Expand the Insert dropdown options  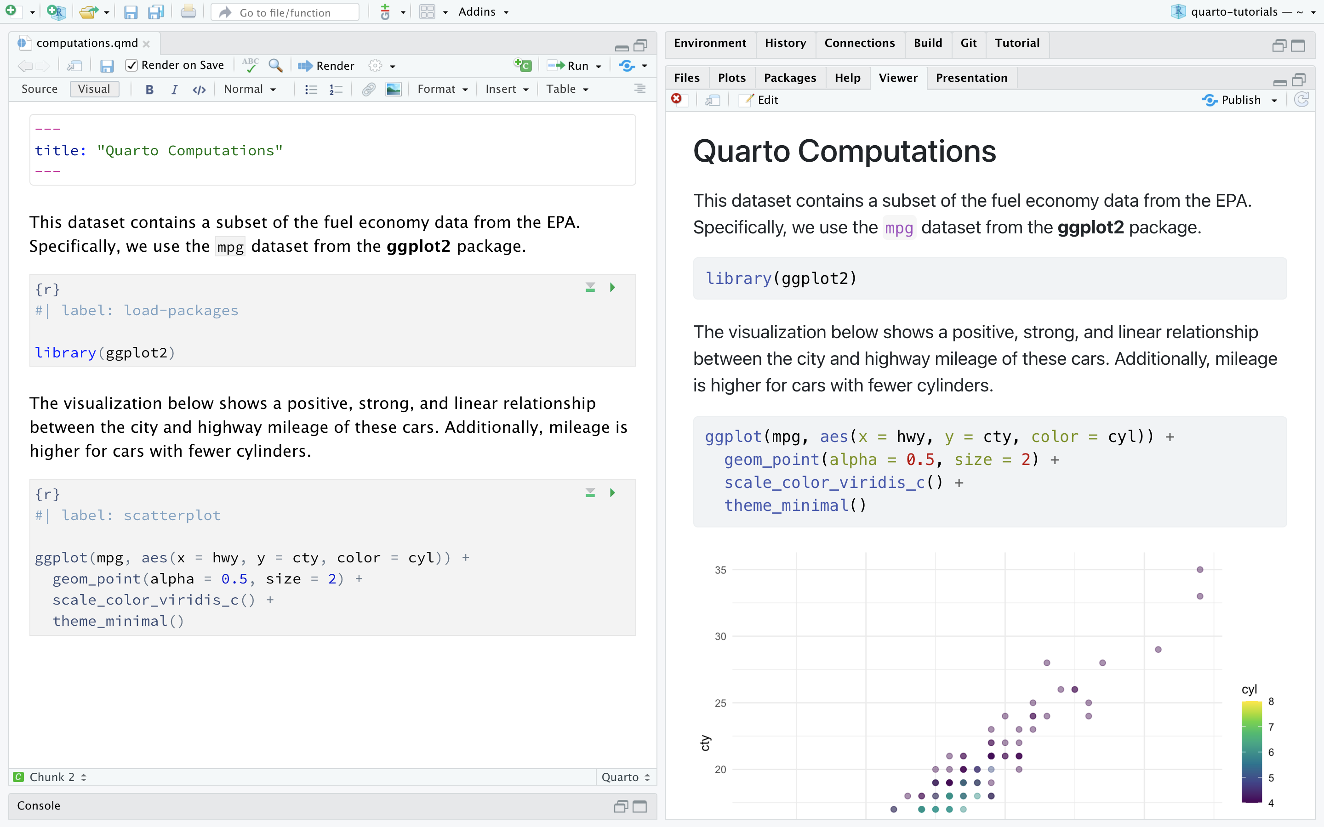coord(505,90)
